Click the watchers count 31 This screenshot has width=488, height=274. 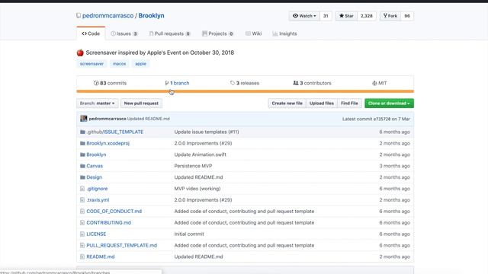(326, 16)
